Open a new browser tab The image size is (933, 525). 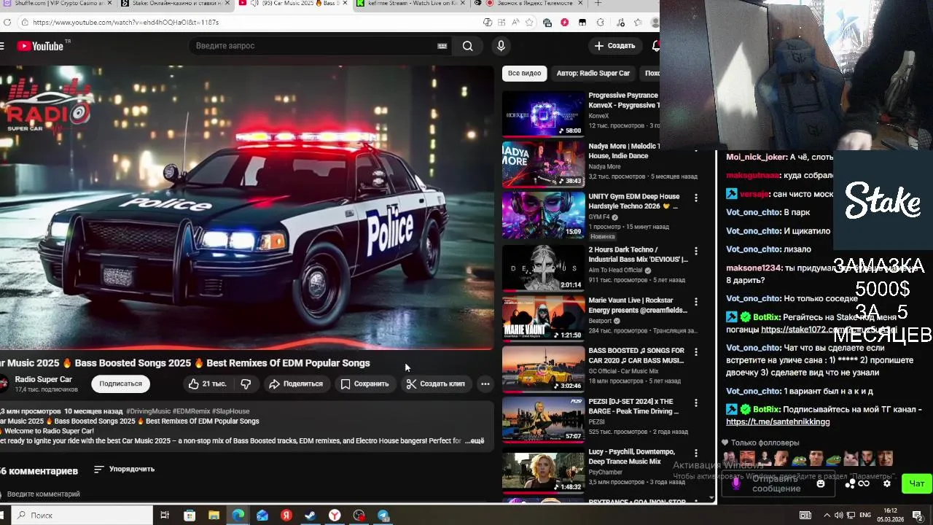click(598, 3)
